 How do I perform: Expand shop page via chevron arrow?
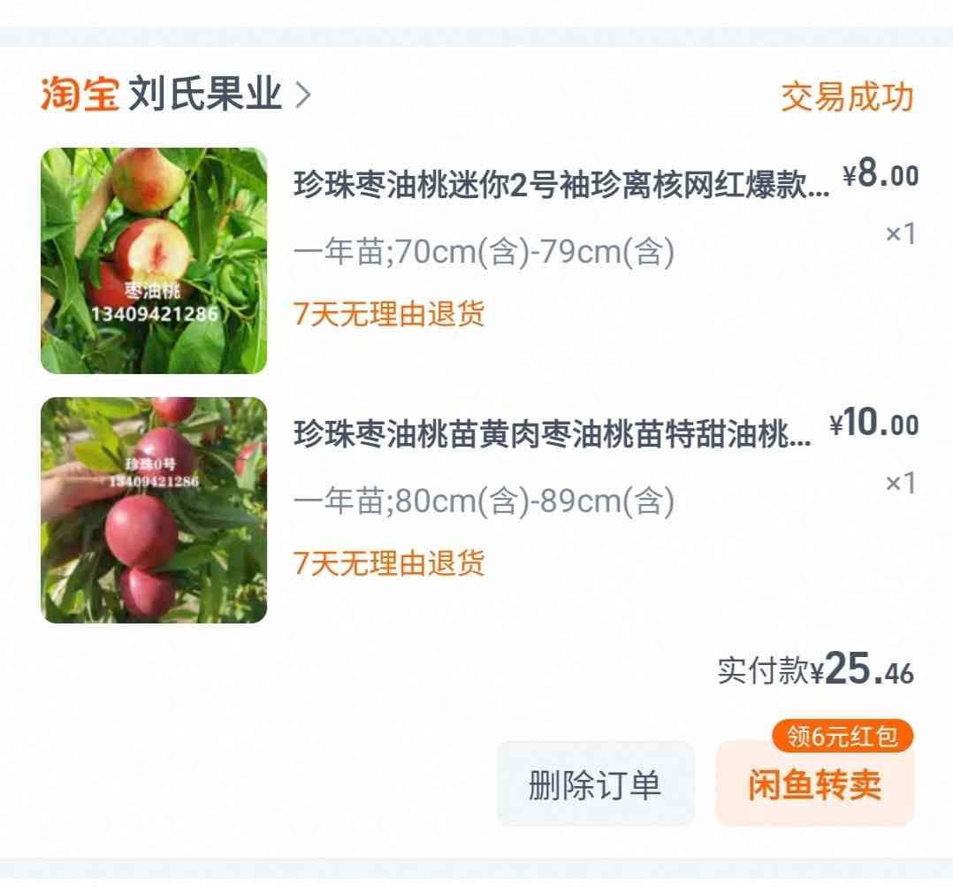pos(302,95)
